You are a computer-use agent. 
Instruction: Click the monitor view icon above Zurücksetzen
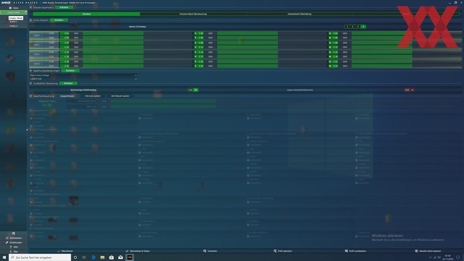coord(14,233)
